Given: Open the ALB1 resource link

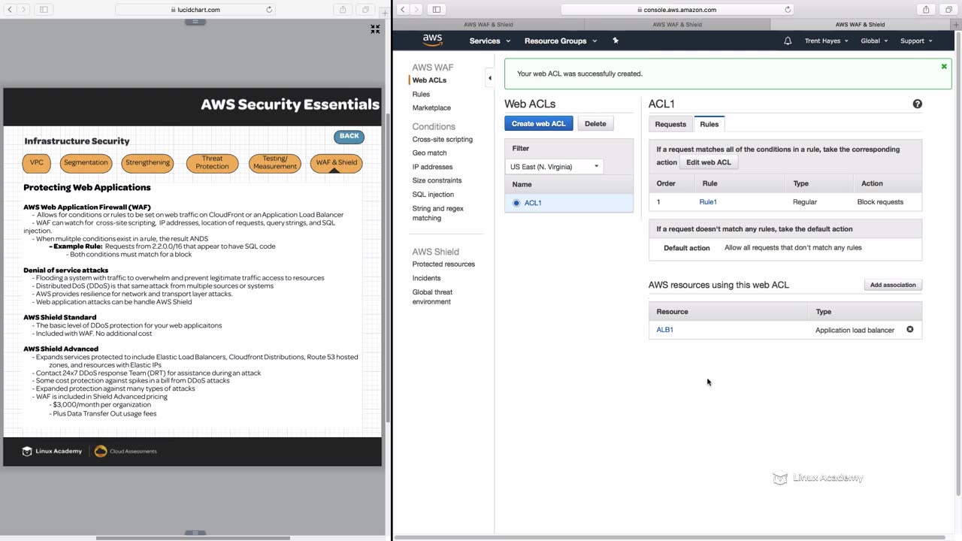Looking at the screenshot, I should click(x=665, y=330).
